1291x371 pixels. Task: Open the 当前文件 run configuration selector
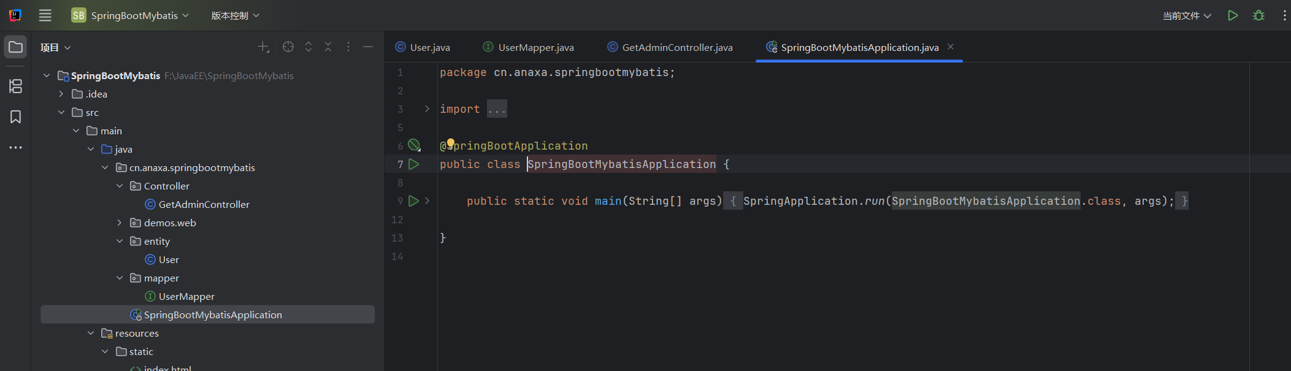[x=1187, y=15]
